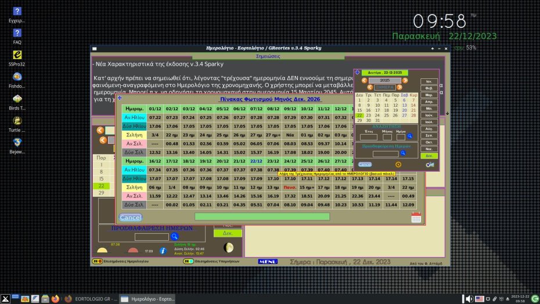The width and height of the screenshot is (540, 304).
Task: Click the search icon beside Ημέρα field
Action: [410, 136]
